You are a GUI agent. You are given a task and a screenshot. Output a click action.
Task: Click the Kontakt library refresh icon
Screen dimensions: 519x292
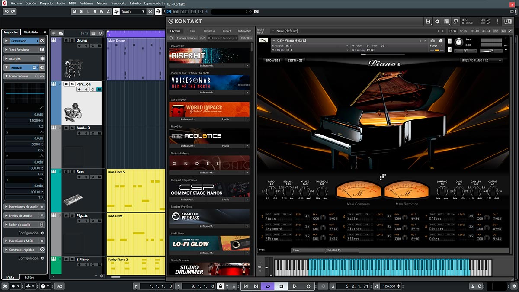[171, 38]
